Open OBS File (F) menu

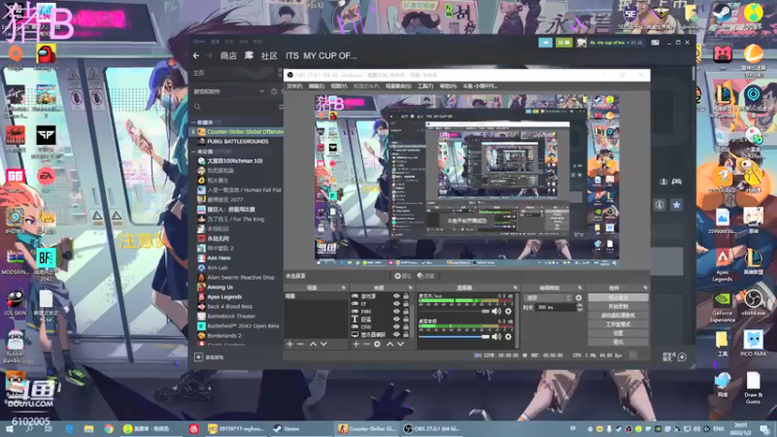294,86
